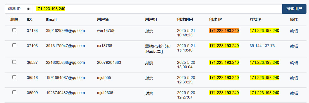Screen dimensions: 309x103
Task: Click orange-highlighted create IP of user 37138
Action: click(224, 31)
